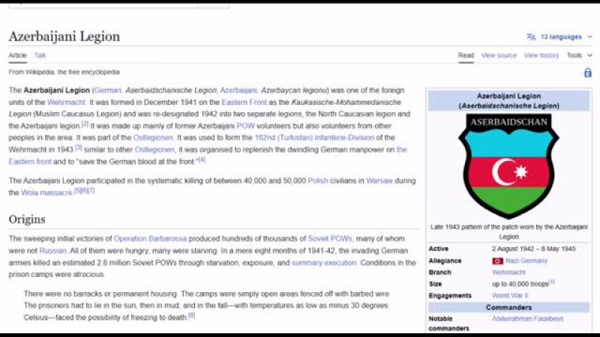Expand the Tools menu

point(578,55)
